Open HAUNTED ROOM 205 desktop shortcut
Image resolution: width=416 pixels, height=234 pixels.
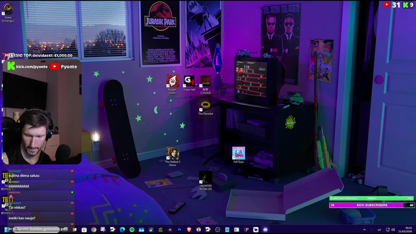pyautogui.click(x=206, y=181)
